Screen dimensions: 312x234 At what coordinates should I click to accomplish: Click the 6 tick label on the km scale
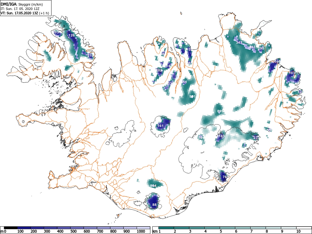[236, 232]
